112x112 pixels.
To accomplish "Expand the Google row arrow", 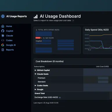I will pyautogui.click(x=35, y=89).
